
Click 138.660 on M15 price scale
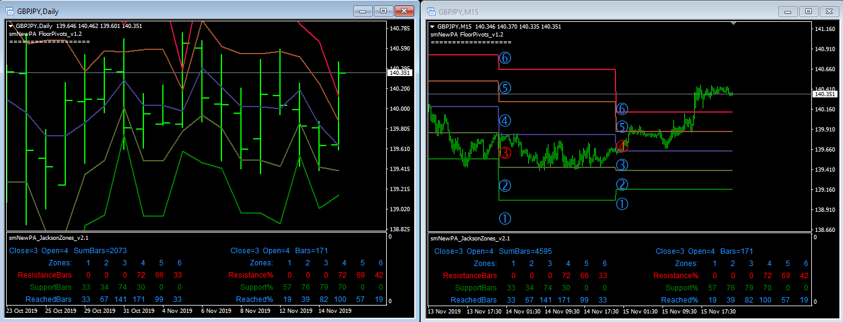tap(826, 230)
